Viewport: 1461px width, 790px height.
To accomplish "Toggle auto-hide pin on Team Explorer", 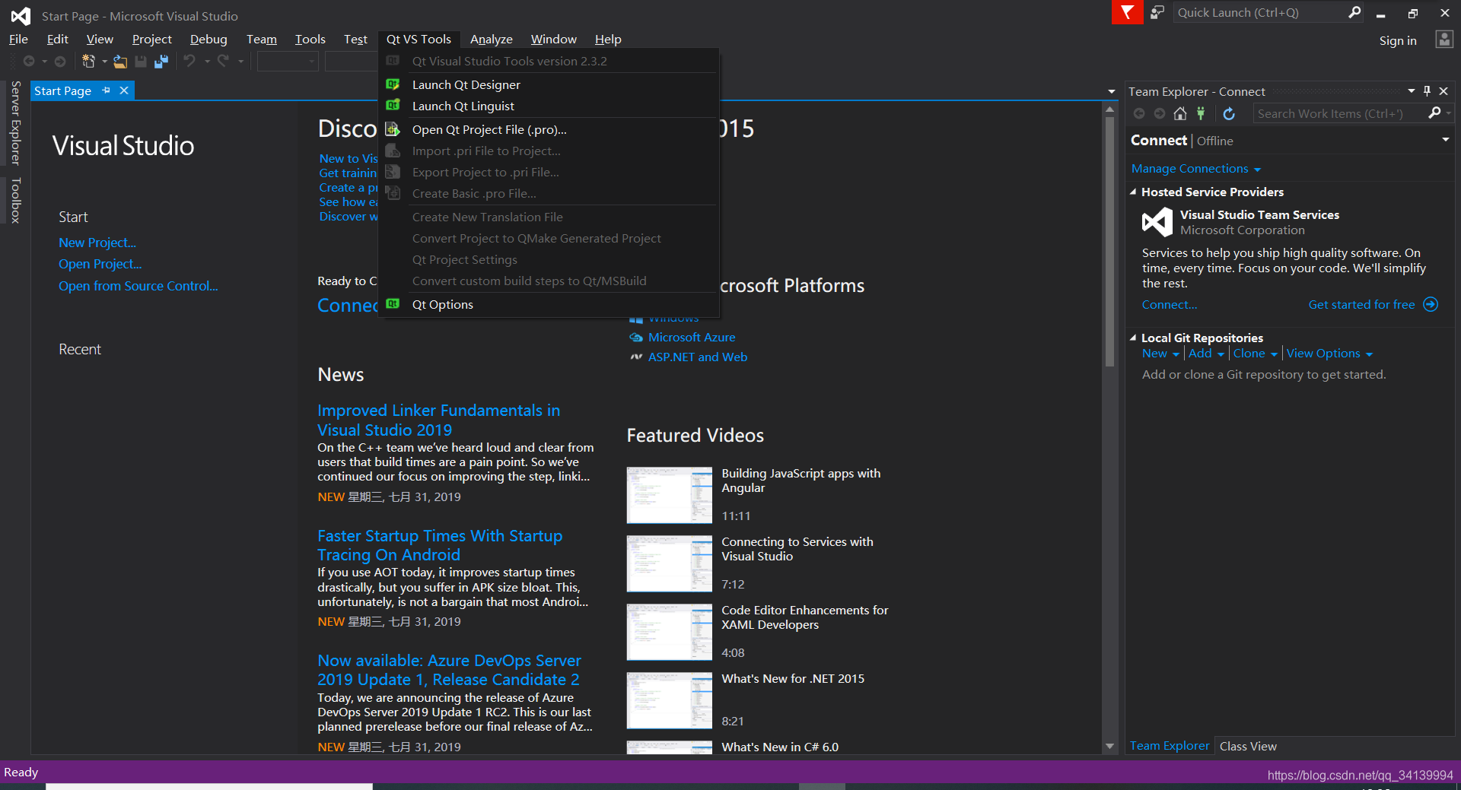I will pyautogui.click(x=1427, y=91).
